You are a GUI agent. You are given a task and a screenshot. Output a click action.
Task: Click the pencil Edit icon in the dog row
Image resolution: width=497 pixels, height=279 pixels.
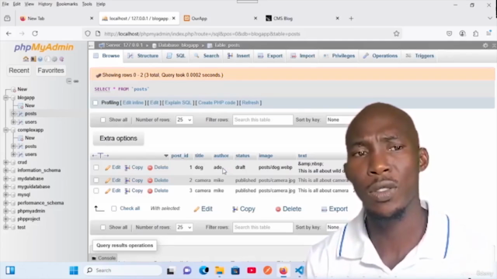pyautogui.click(x=108, y=167)
